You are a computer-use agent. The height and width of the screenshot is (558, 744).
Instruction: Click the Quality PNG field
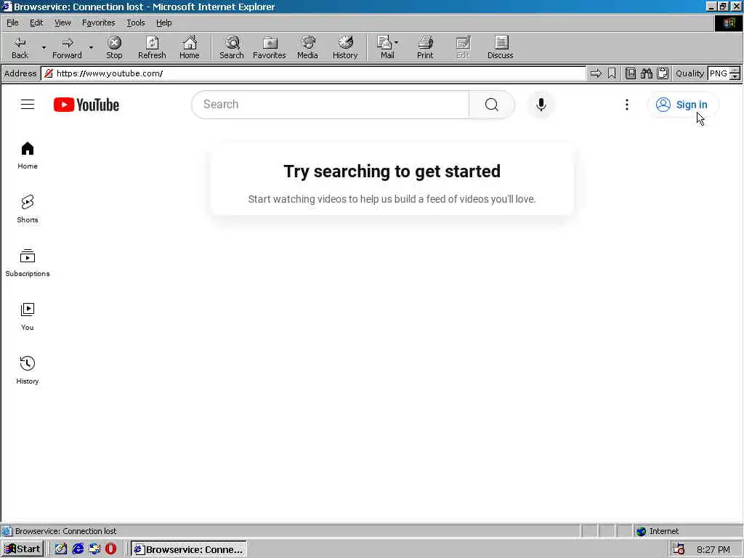pos(718,73)
